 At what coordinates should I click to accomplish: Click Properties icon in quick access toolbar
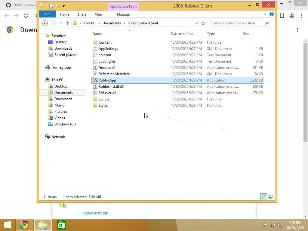51,6
